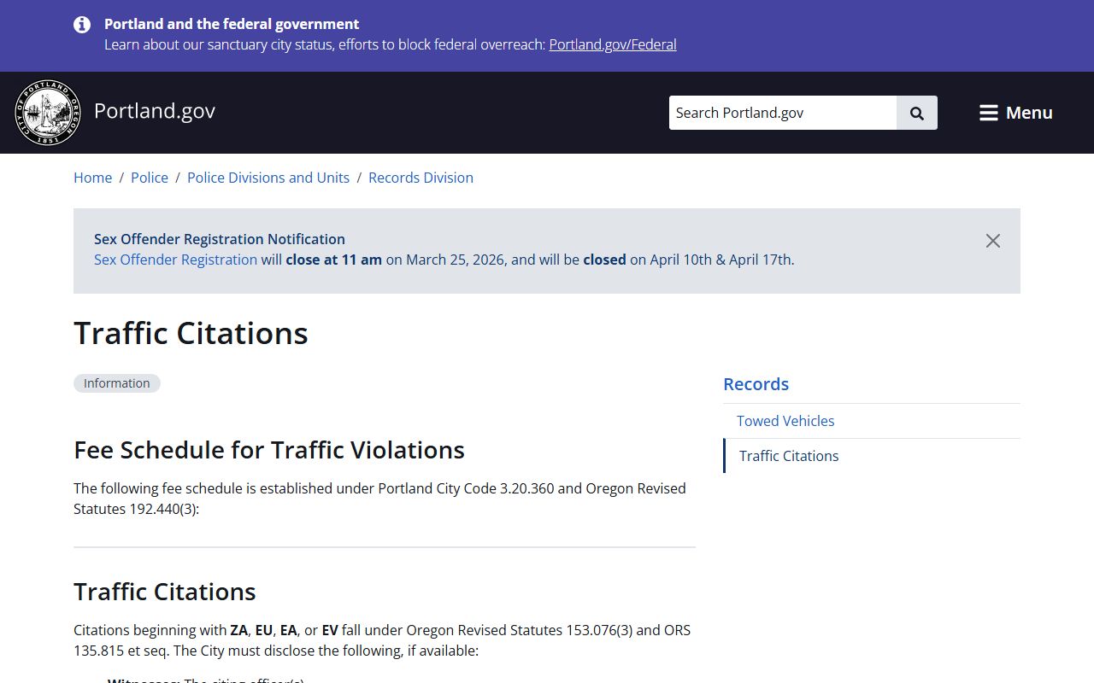The width and height of the screenshot is (1094, 683).
Task: Focus the Search Portland.gov field
Action: click(782, 113)
